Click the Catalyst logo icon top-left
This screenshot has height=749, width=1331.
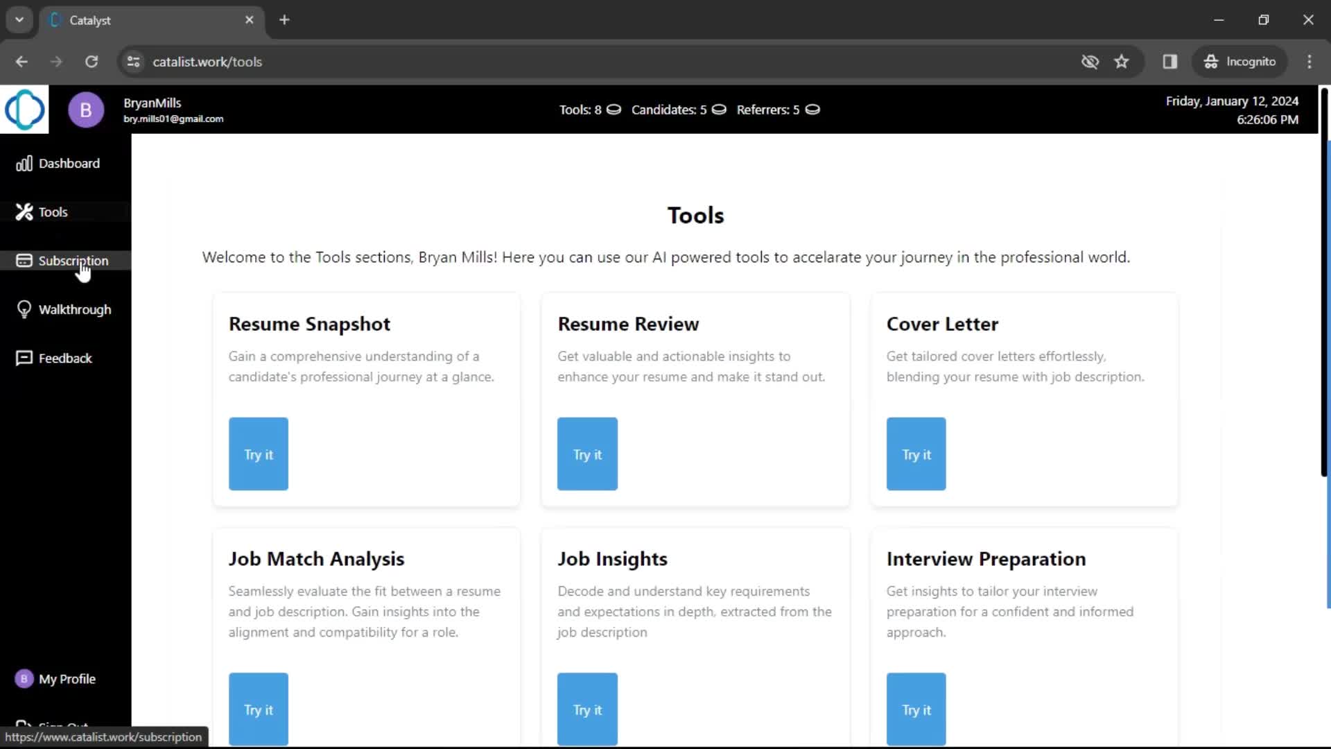click(x=24, y=109)
